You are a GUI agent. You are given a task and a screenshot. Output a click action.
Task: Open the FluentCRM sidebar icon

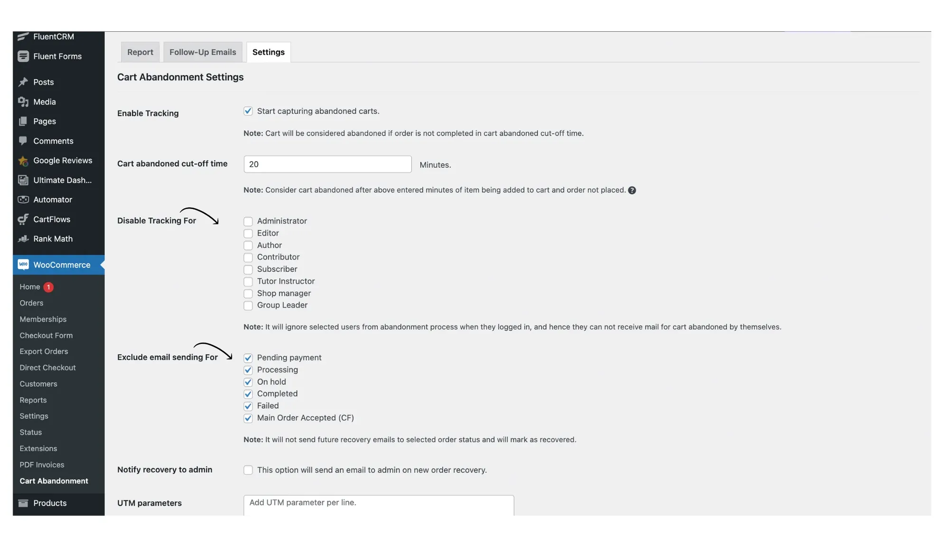(x=23, y=37)
